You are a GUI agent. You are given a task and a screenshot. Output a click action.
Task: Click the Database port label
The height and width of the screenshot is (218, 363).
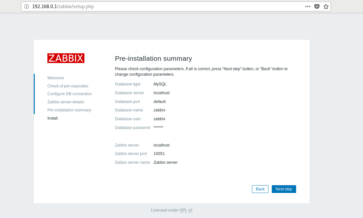(x=127, y=102)
